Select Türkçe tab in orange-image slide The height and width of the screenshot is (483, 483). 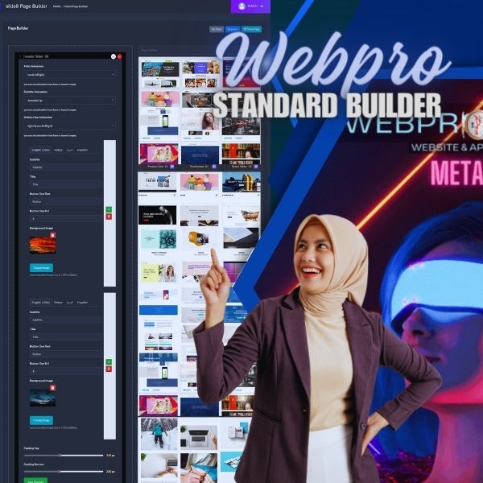click(58, 150)
